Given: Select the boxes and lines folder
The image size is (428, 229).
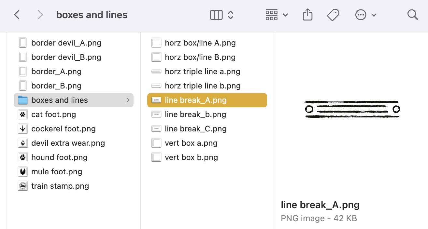Looking at the screenshot, I should 60,100.
